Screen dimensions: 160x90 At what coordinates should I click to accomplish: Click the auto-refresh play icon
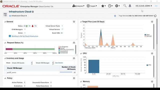pyautogui.click(x=115, y=16)
